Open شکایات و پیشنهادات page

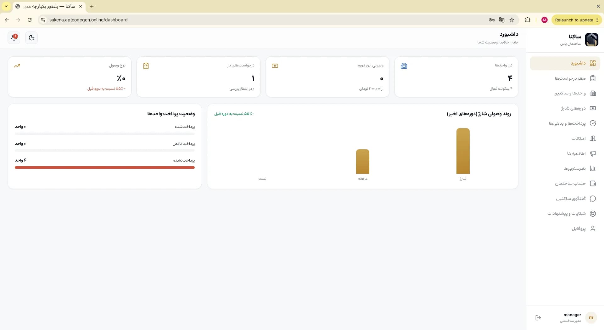coord(565,213)
